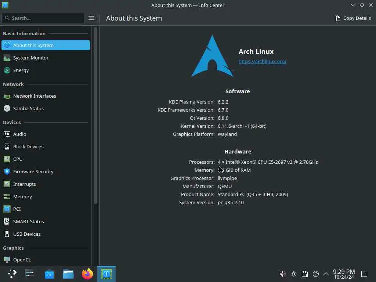This screenshot has width=376, height=282.
Task: Click the GiB of RAM memory value
Action: click(234, 170)
